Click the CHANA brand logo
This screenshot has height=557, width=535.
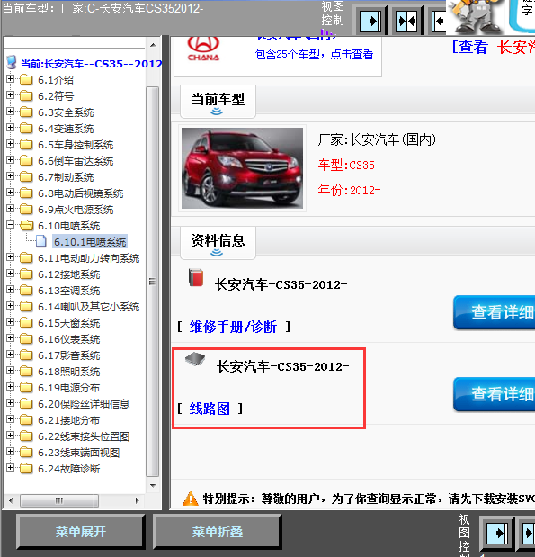click(x=203, y=49)
